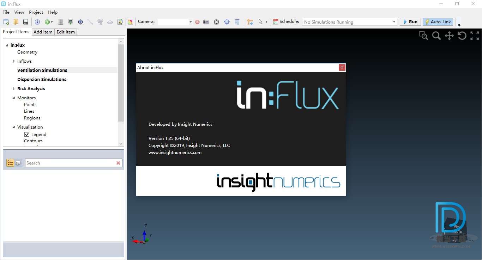Close the About in:Flux dialog

coord(342,68)
